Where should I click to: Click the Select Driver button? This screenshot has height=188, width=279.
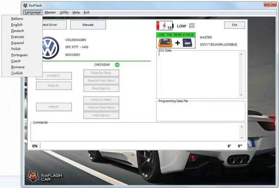coord(54,25)
